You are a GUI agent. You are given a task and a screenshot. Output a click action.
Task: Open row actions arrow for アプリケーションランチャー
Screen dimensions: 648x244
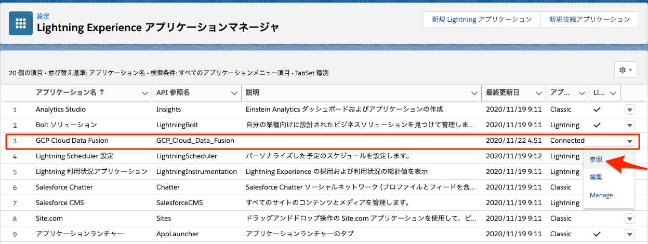click(x=630, y=234)
